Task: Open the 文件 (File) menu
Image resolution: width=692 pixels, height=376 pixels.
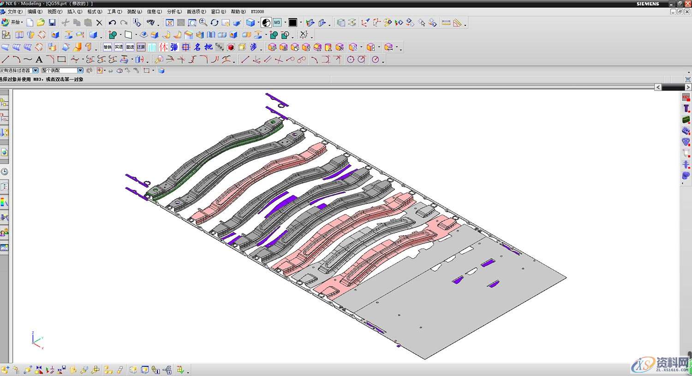Action: [14, 12]
